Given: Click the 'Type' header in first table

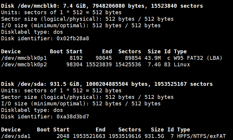Looking at the screenshot, I should pyautogui.click(x=180, y=52).
